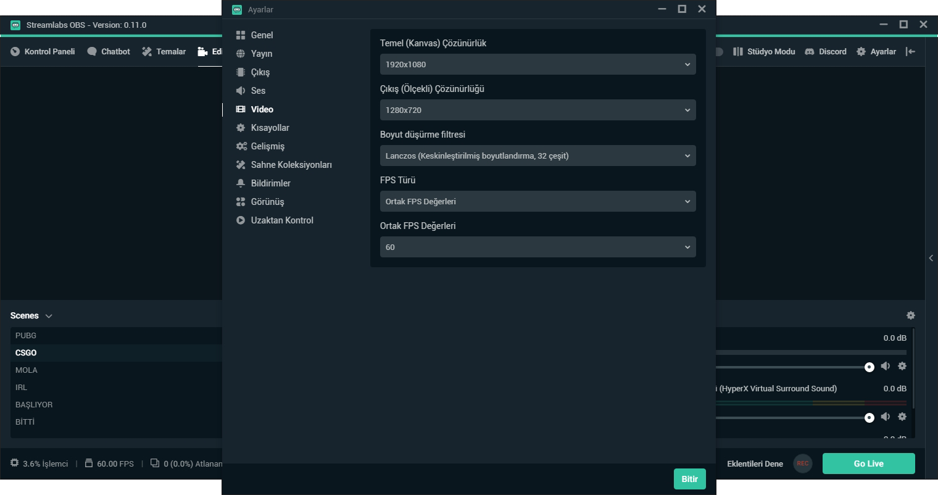The image size is (938, 495).
Task: Open the Temel (Kanvas) Çözünürlük dropdown
Action: pos(537,64)
